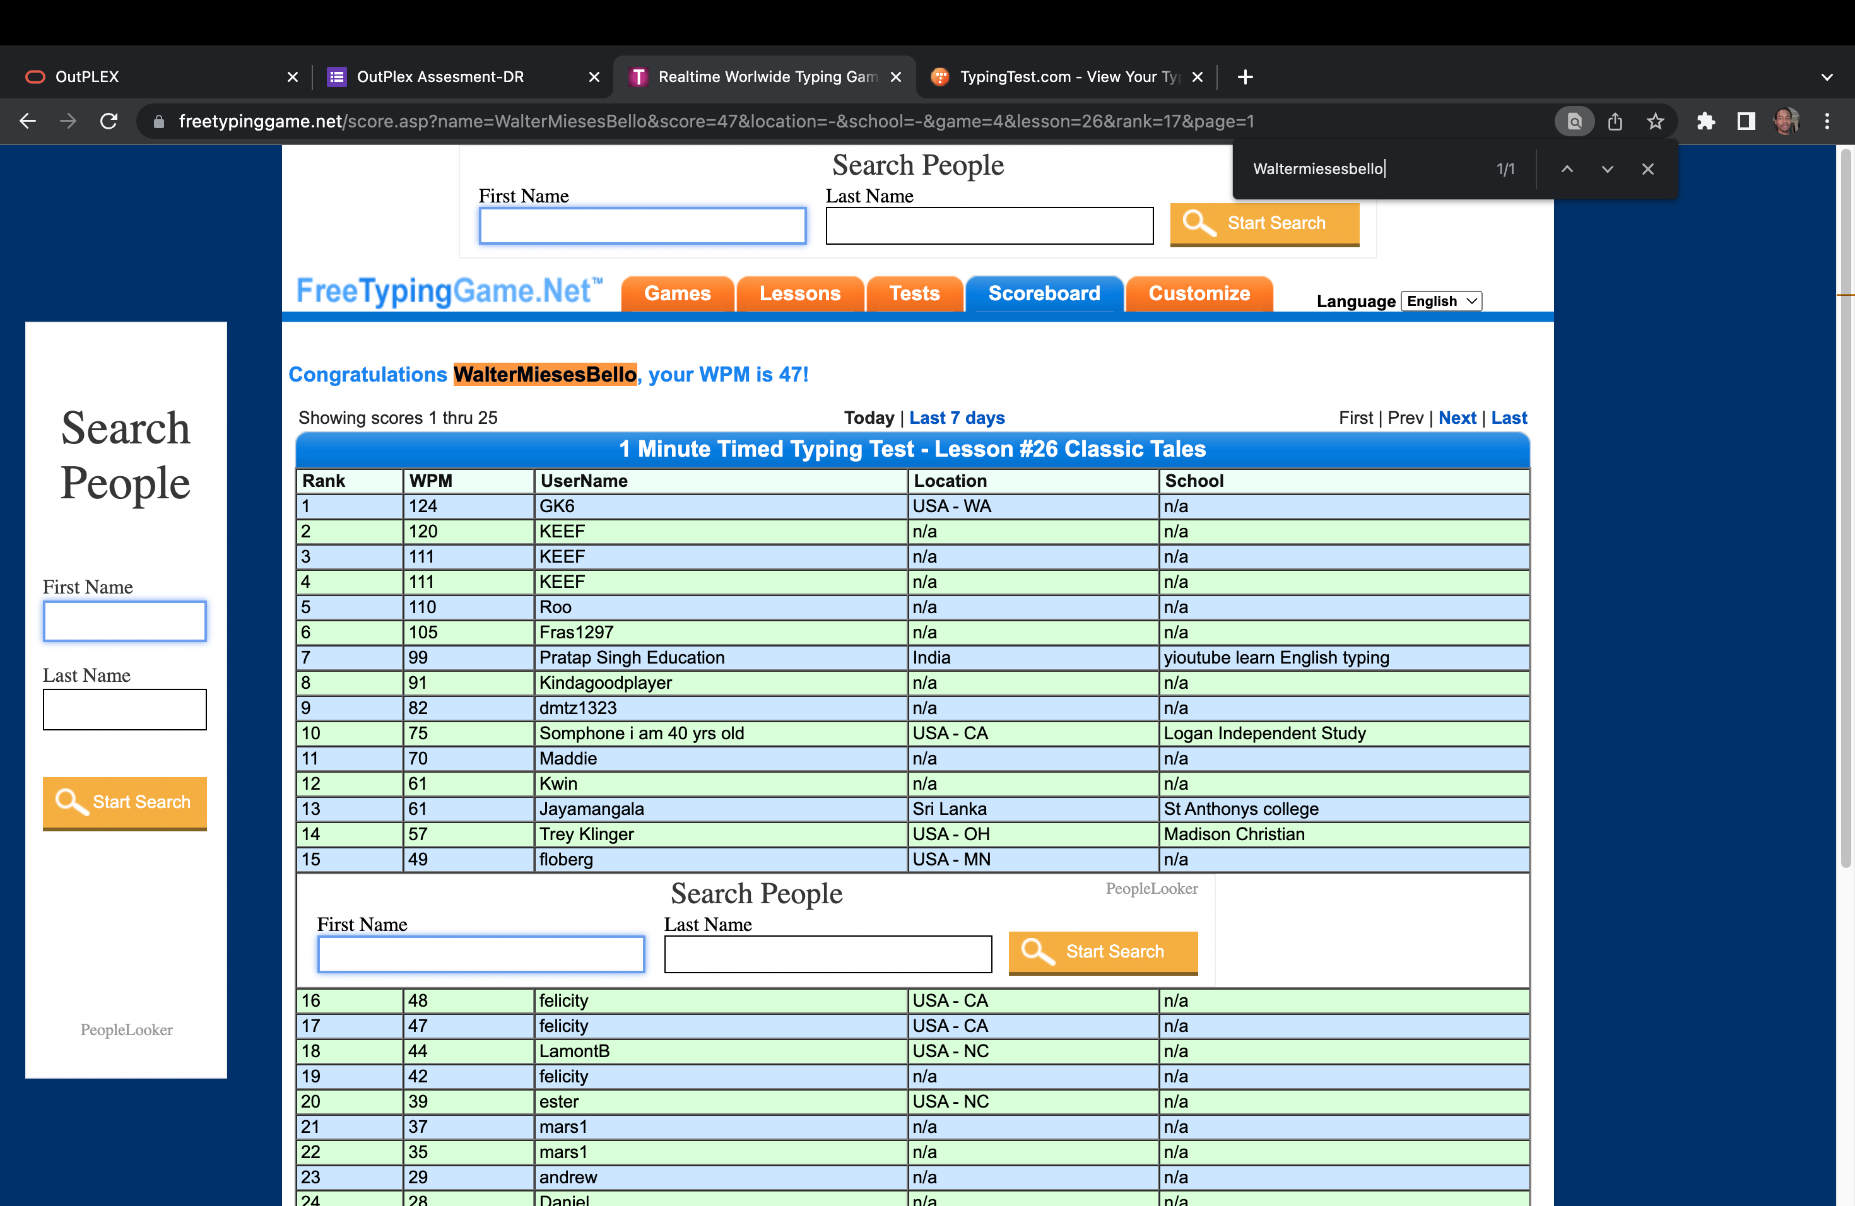
Task: Click the Last 7 days link
Action: pos(957,418)
